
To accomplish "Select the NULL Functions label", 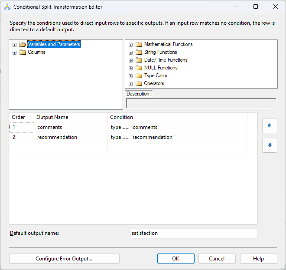I will (x=161, y=68).
